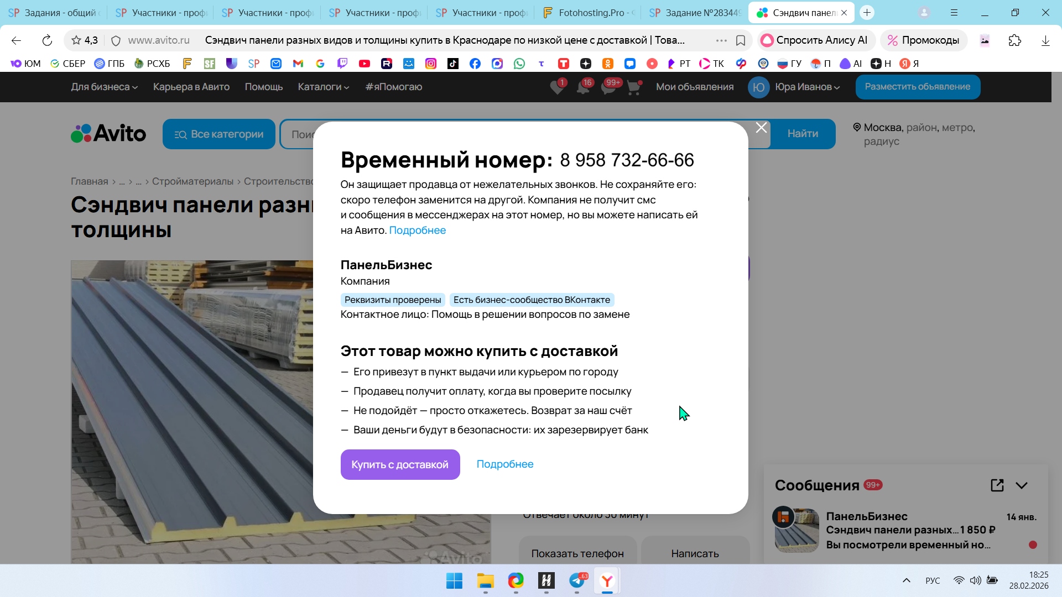Open Windows Start menu on taskbar
This screenshot has height=597, width=1062.
tap(454, 581)
